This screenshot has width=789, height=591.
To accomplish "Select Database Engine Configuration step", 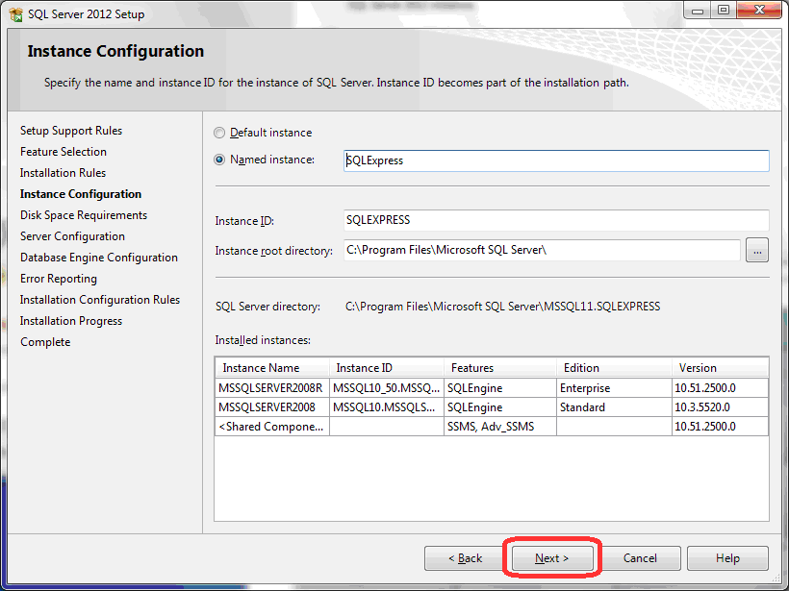I will point(99,258).
